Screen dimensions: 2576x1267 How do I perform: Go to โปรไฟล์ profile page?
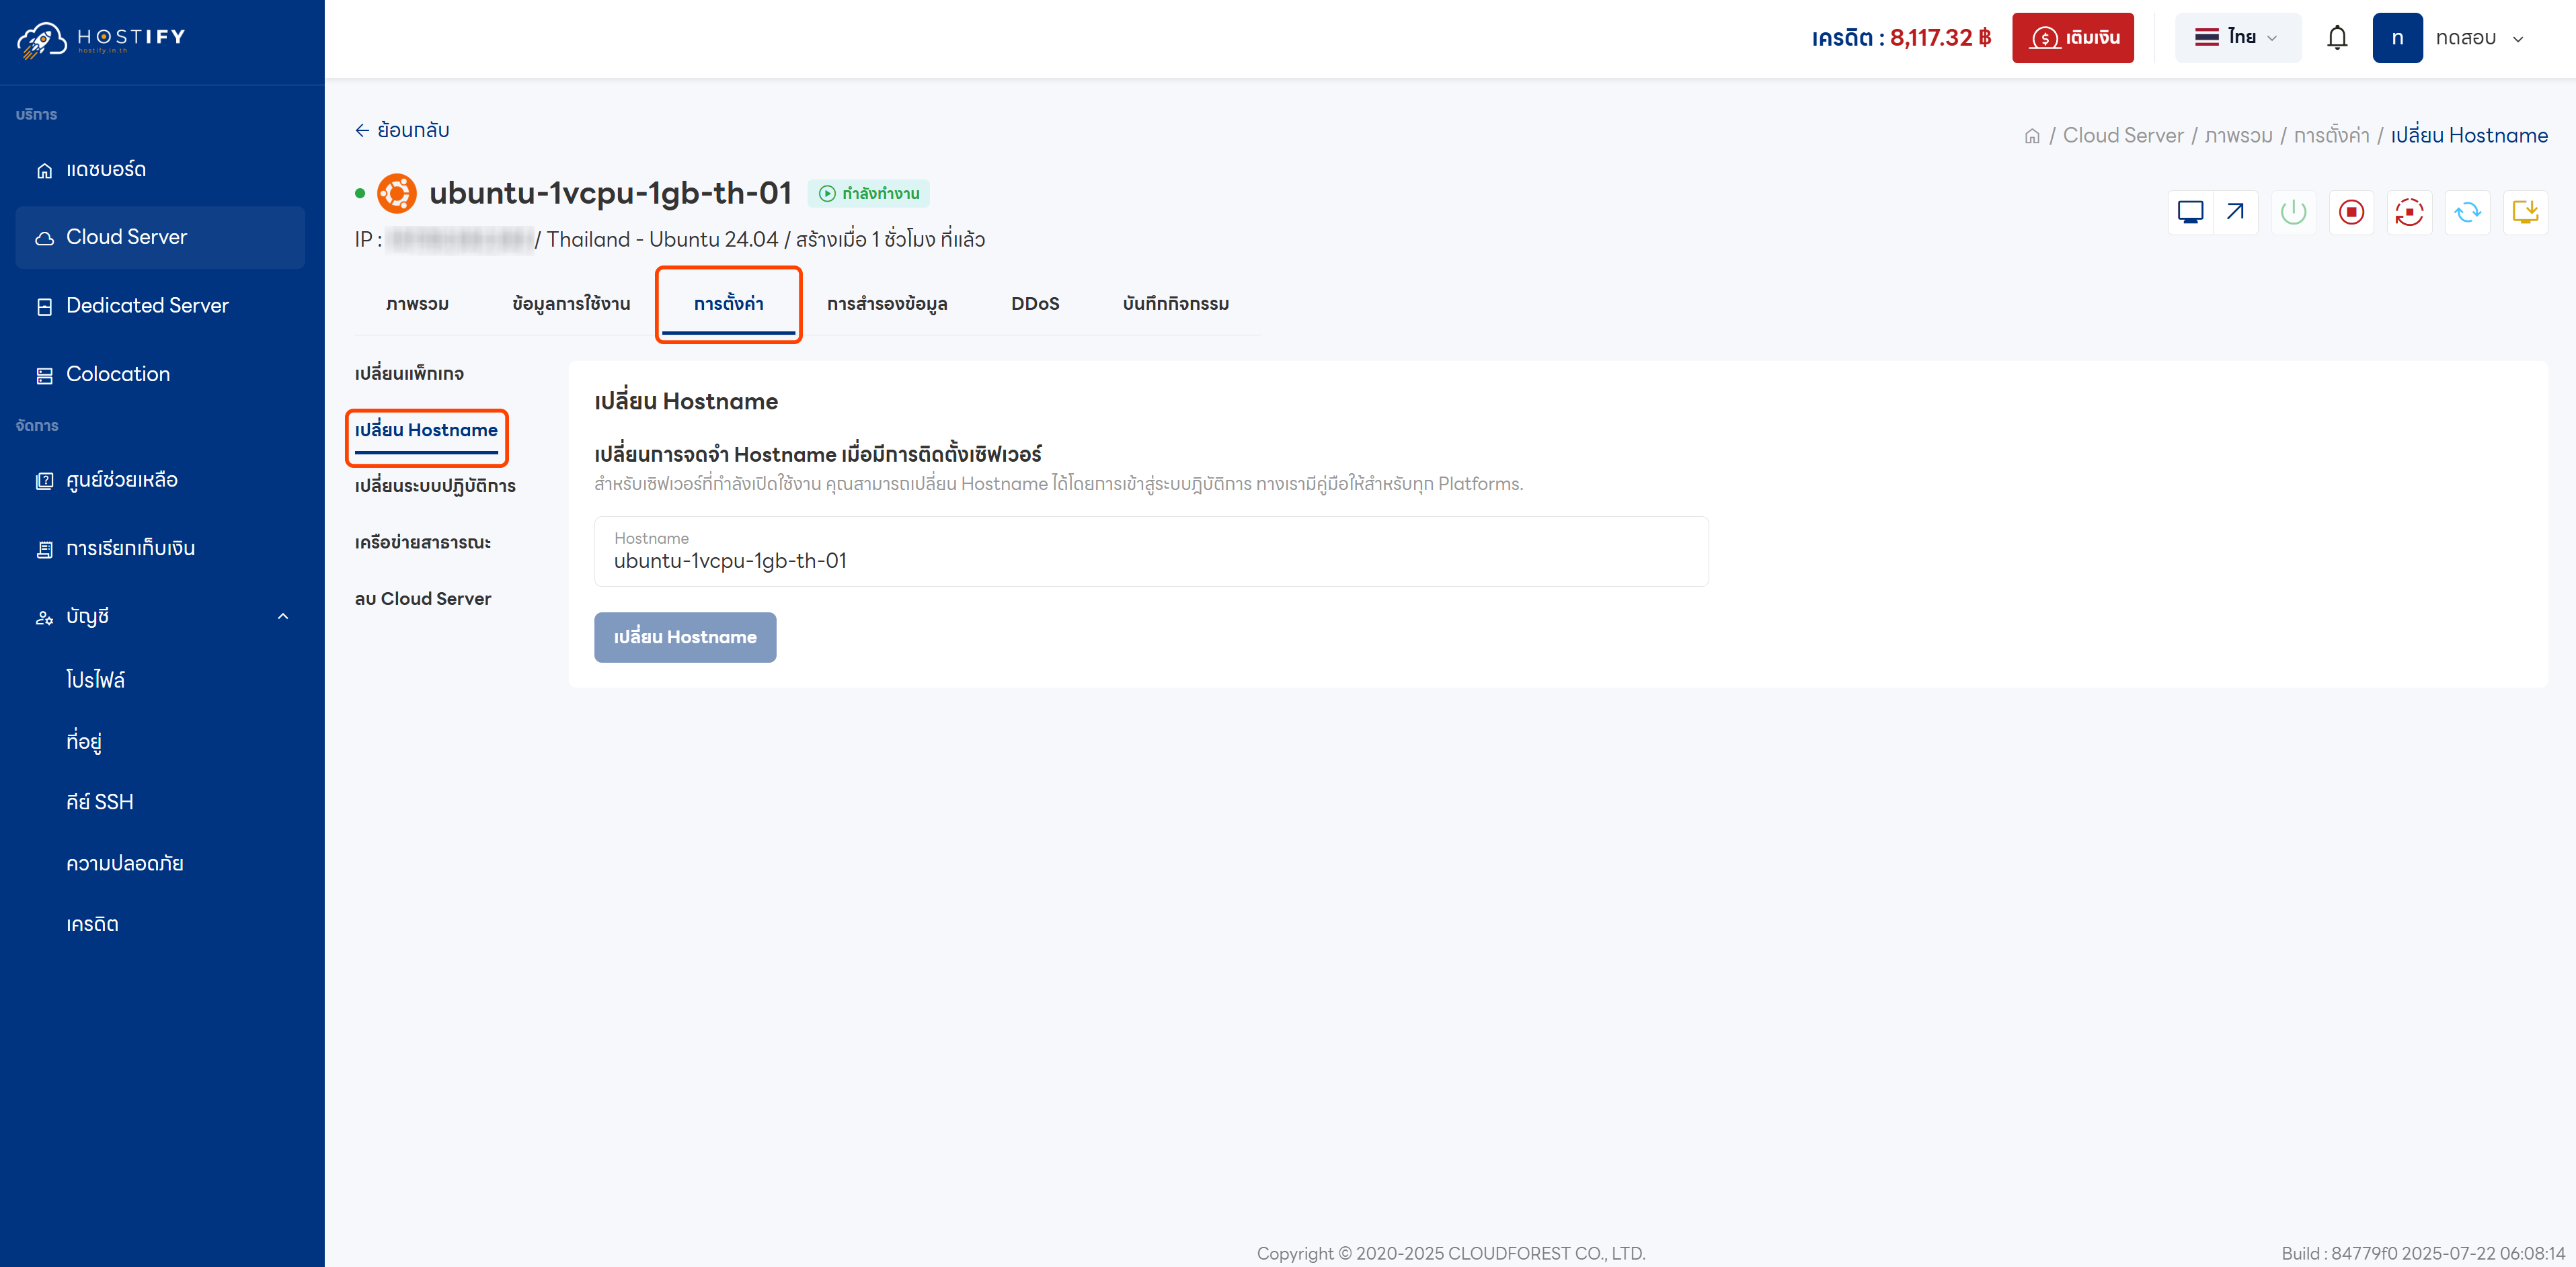click(x=96, y=679)
